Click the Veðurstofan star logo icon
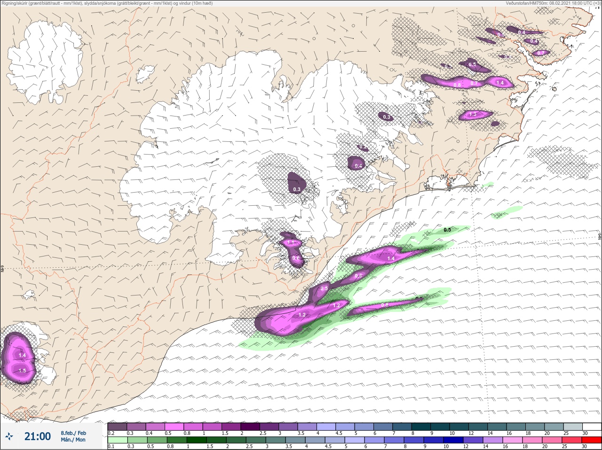This screenshot has height=450, width=602. click(x=9, y=436)
